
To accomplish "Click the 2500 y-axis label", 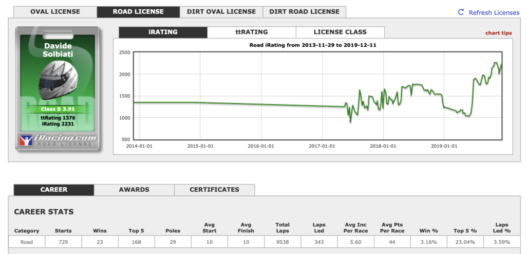I will tap(125, 53).
